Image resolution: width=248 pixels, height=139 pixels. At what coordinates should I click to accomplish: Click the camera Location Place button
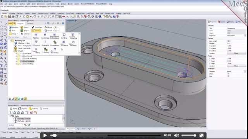pyautogui.click(x=236, y=53)
